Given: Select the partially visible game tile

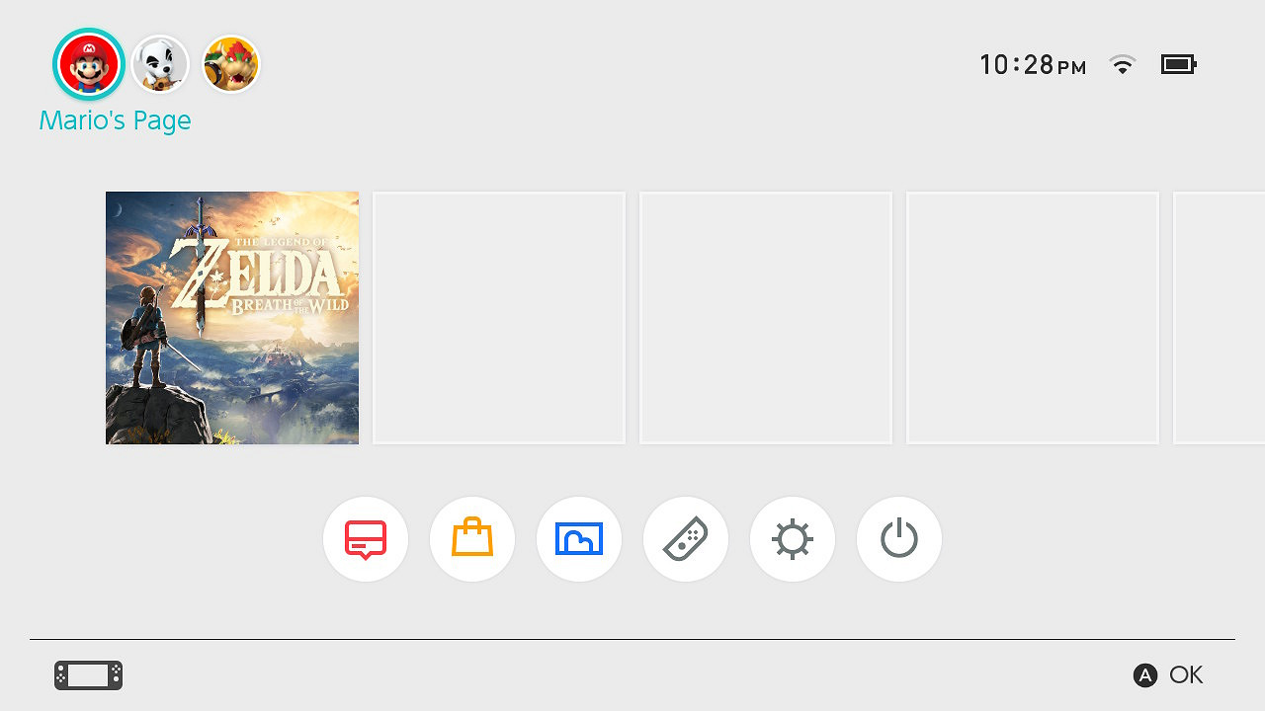Looking at the screenshot, I should 1220,318.
